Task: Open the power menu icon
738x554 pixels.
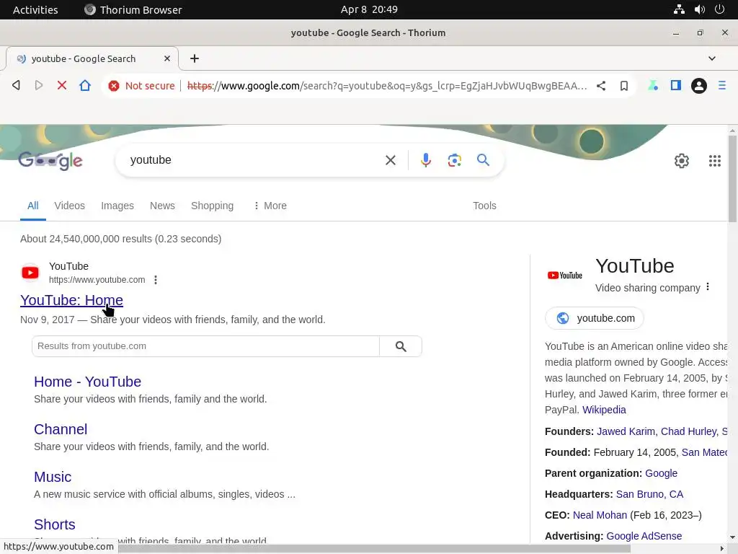Action: click(719, 9)
